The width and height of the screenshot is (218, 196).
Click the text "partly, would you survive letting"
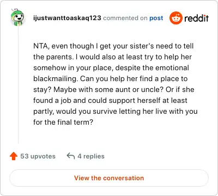coord(87,112)
